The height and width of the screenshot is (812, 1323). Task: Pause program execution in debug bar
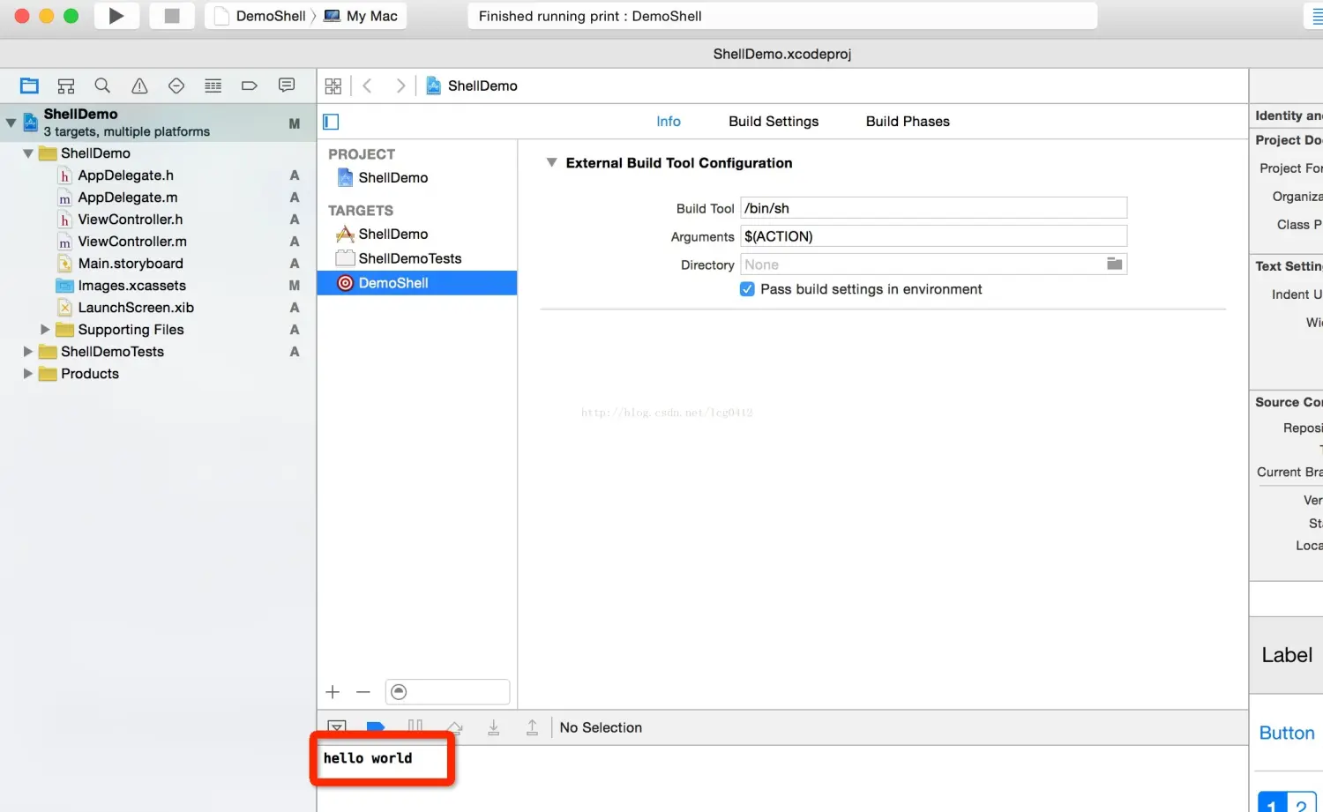point(415,727)
